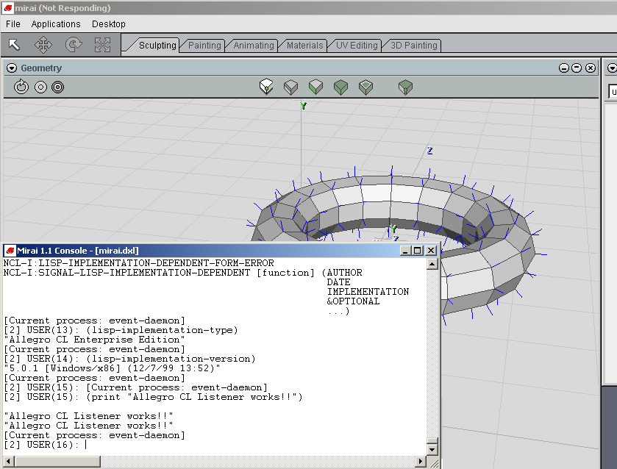Click the console vertical scrollbar thumb
This screenshot has height=469, width=617.
click(432, 441)
